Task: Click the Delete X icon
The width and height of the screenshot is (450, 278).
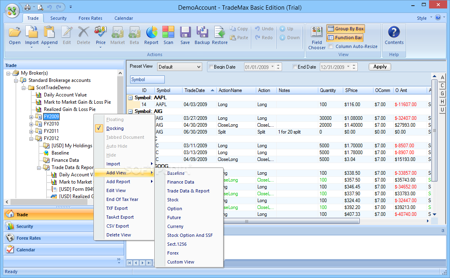Action: (83, 32)
